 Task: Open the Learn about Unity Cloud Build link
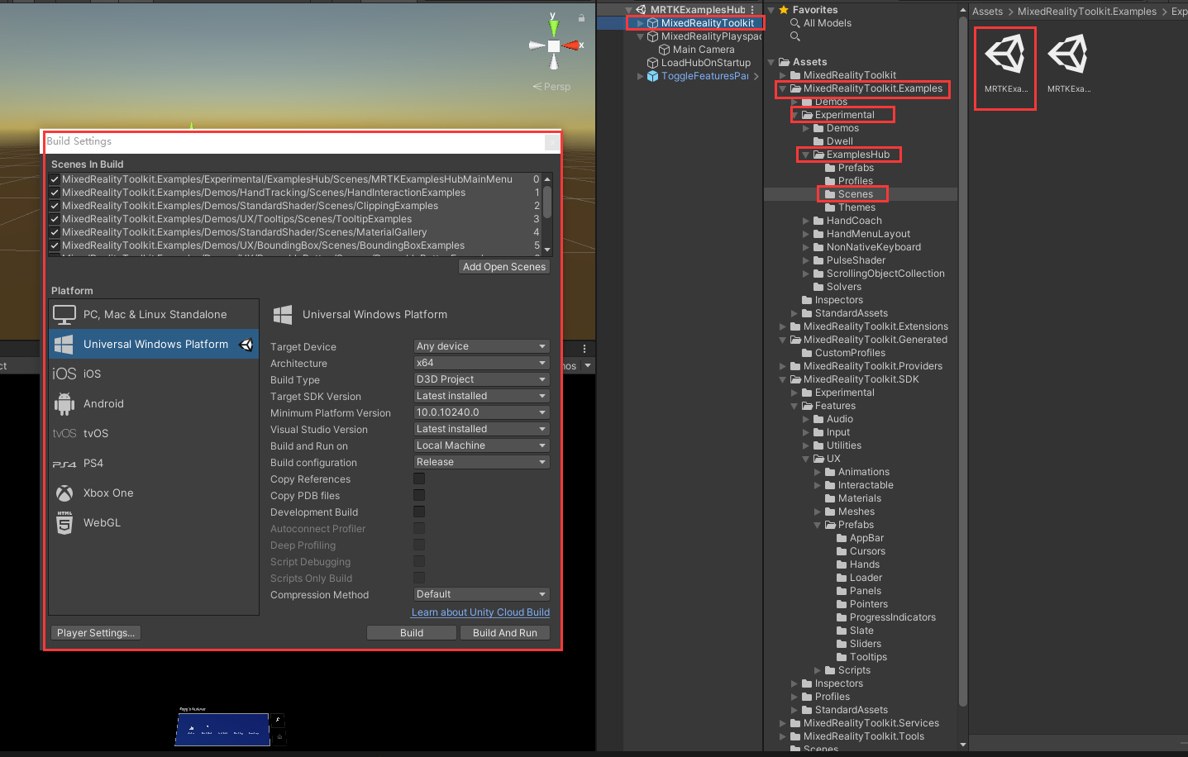click(480, 612)
